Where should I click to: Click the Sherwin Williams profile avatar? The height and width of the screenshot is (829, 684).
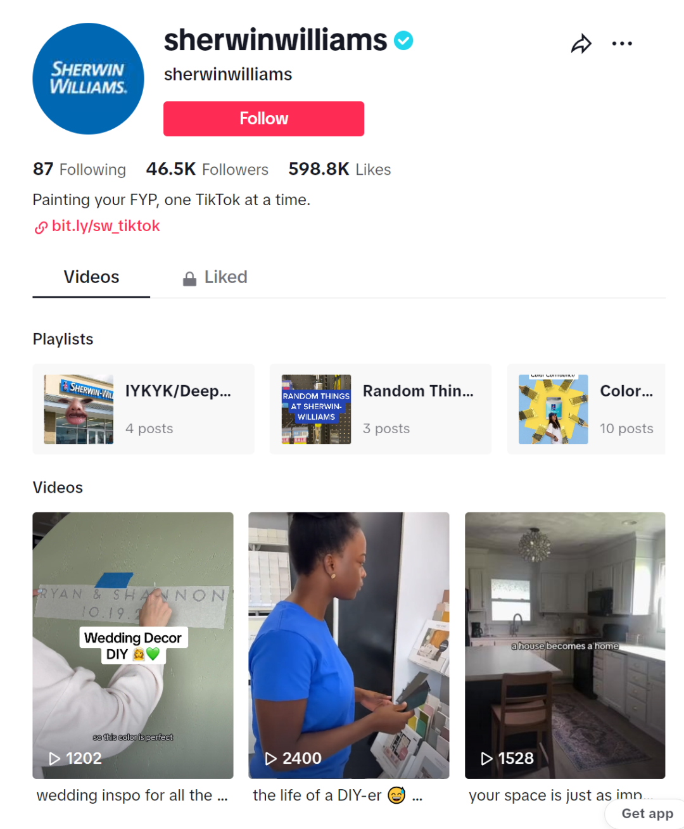88,79
